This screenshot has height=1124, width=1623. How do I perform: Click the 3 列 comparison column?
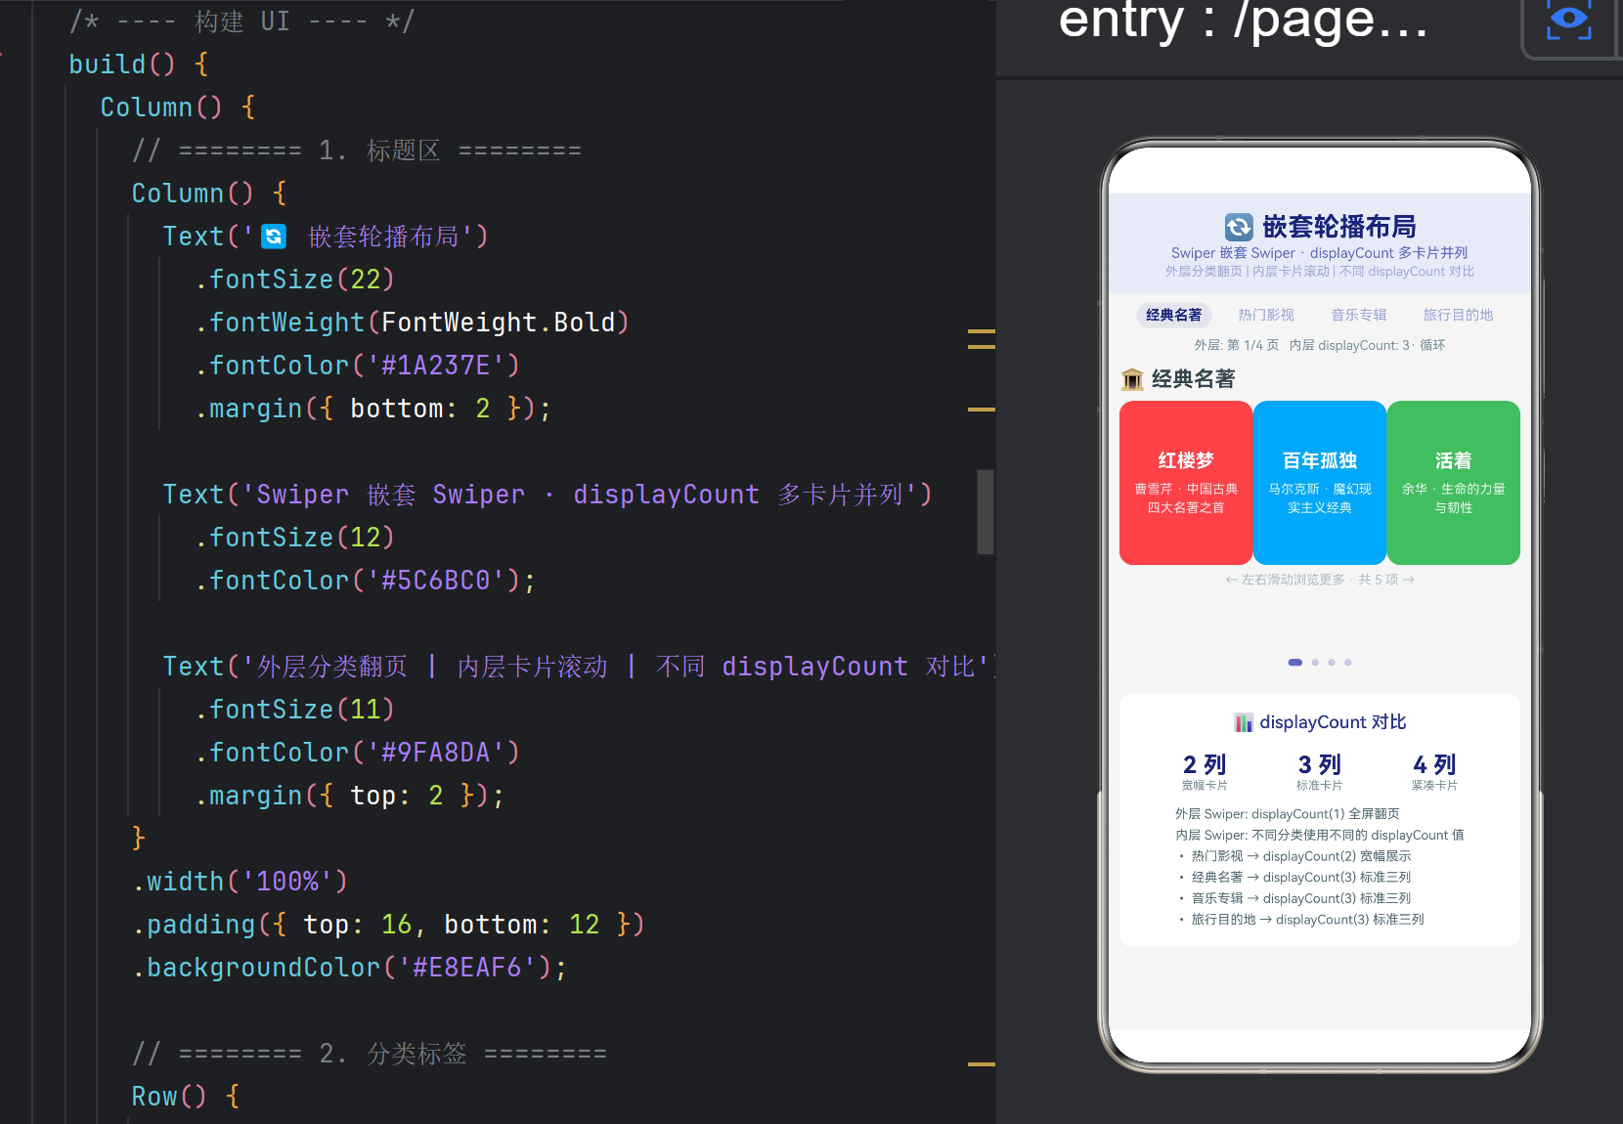(1320, 771)
